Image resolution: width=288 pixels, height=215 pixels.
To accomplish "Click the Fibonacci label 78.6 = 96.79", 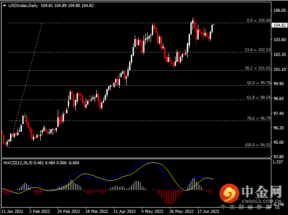I will point(258,118).
